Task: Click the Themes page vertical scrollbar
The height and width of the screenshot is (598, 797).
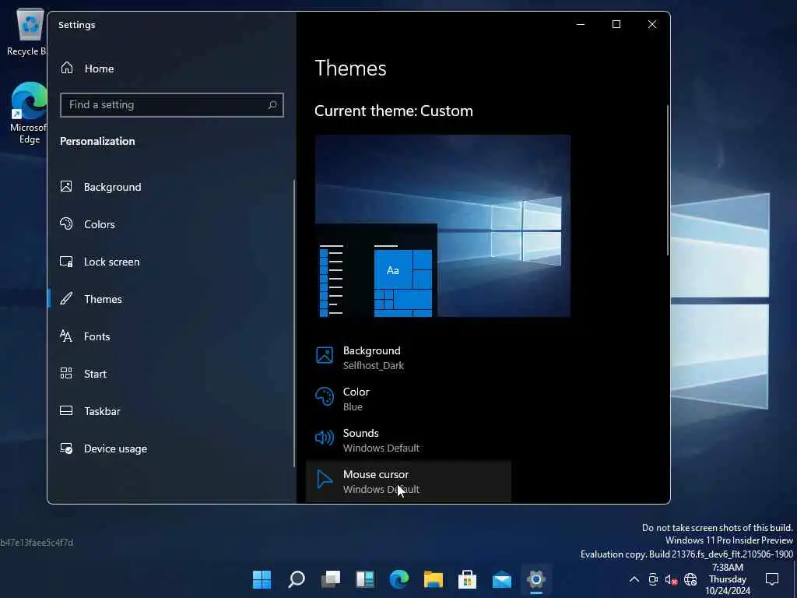Action: tap(667, 180)
